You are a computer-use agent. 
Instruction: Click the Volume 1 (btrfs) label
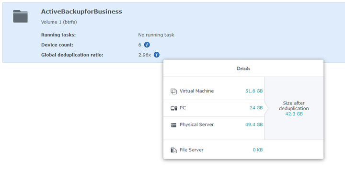(x=59, y=22)
